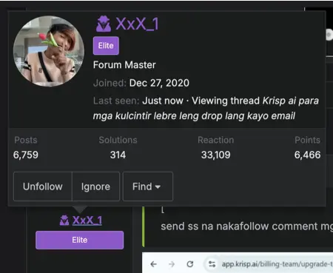This screenshot has height=273, width=333.
Task: Click the badge icon next to underlined XxX_1
Action: [x=64, y=220]
